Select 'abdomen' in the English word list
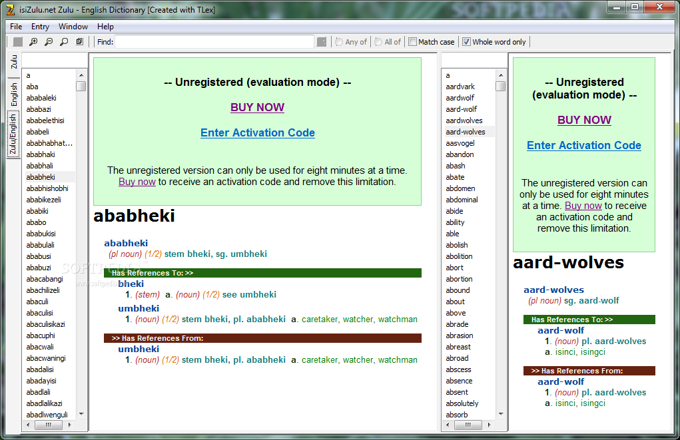Image resolution: width=680 pixels, height=440 pixels. [461, 188]
